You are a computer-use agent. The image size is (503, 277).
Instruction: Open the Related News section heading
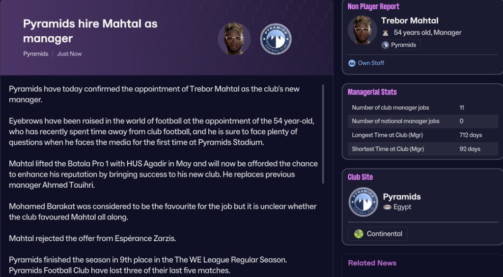pyautogui.click(x=372, y=263)
